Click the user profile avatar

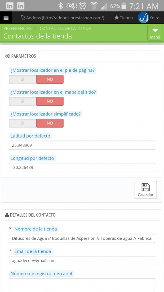(x=143, y=18)
